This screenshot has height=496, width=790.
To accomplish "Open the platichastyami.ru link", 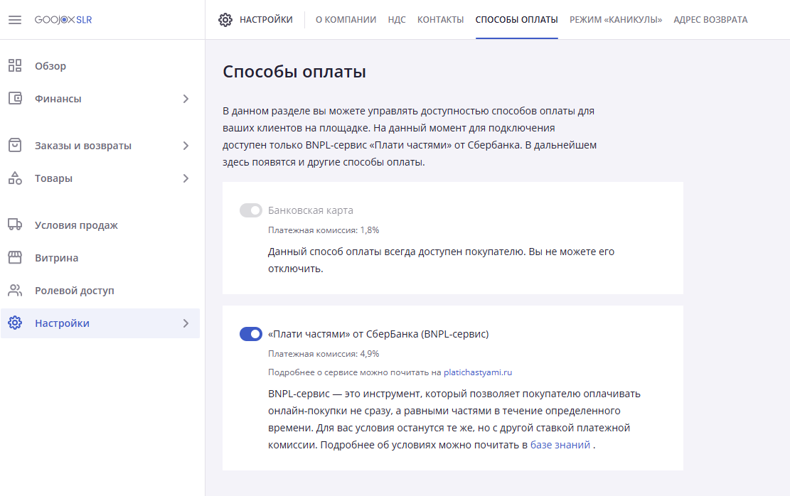I will 478,372.
